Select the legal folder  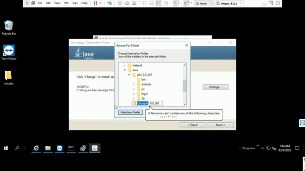click(x=144, y=94)
